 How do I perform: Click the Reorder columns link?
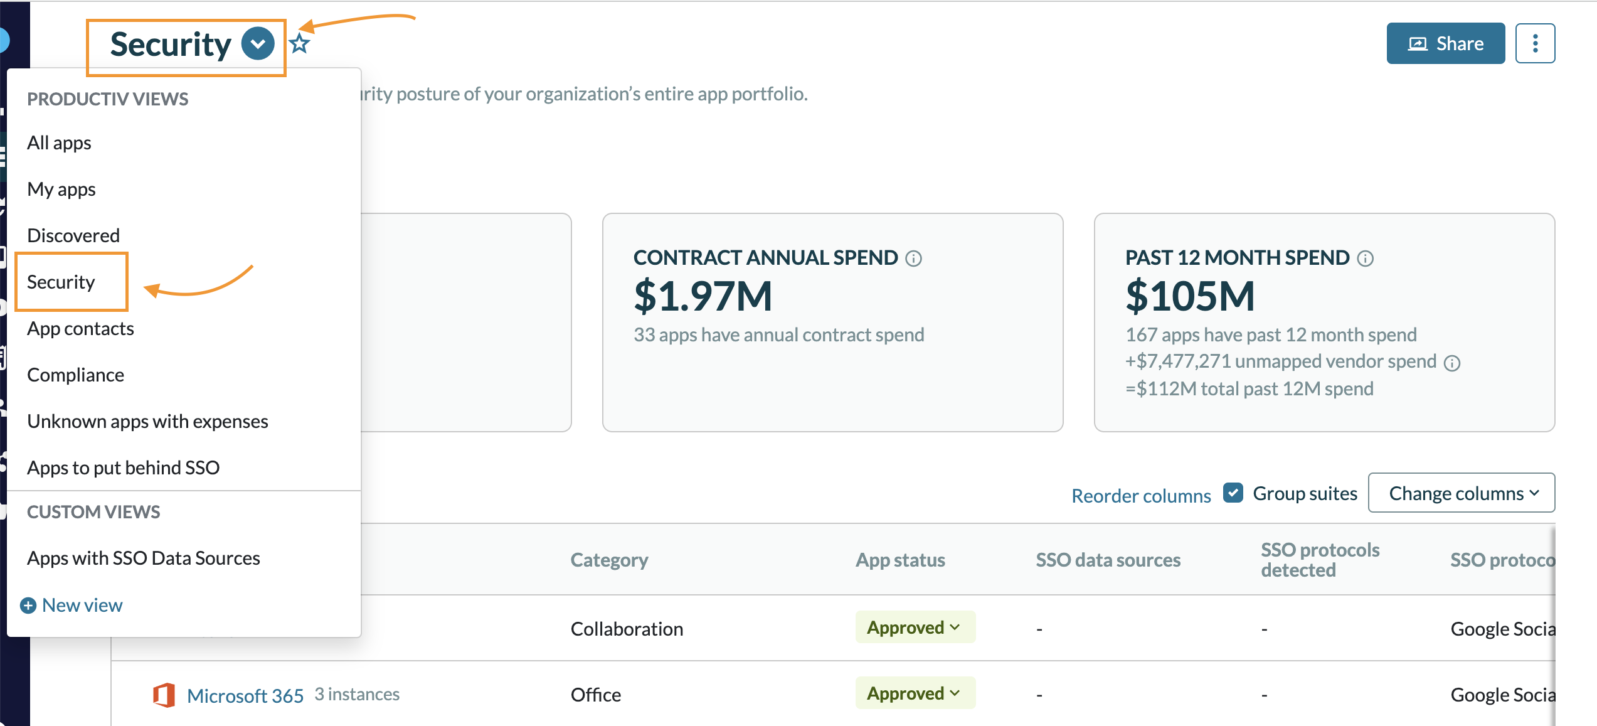[1140, 496]
